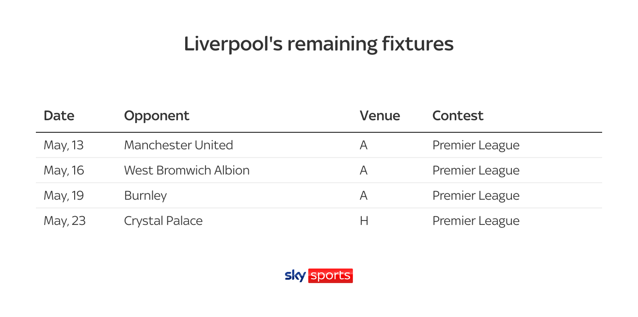Click Premier League in the Burnley row
This screenshot has width=638, height=317.
[x=476, y=196]
